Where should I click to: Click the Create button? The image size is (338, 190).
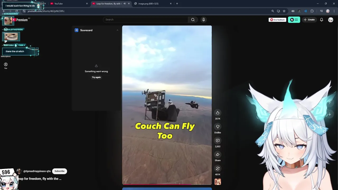click(x=309, y=20)
